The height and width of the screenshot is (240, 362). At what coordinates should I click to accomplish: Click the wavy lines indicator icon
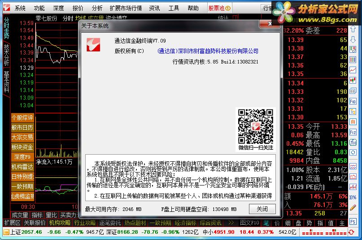[x=353, y=167]
